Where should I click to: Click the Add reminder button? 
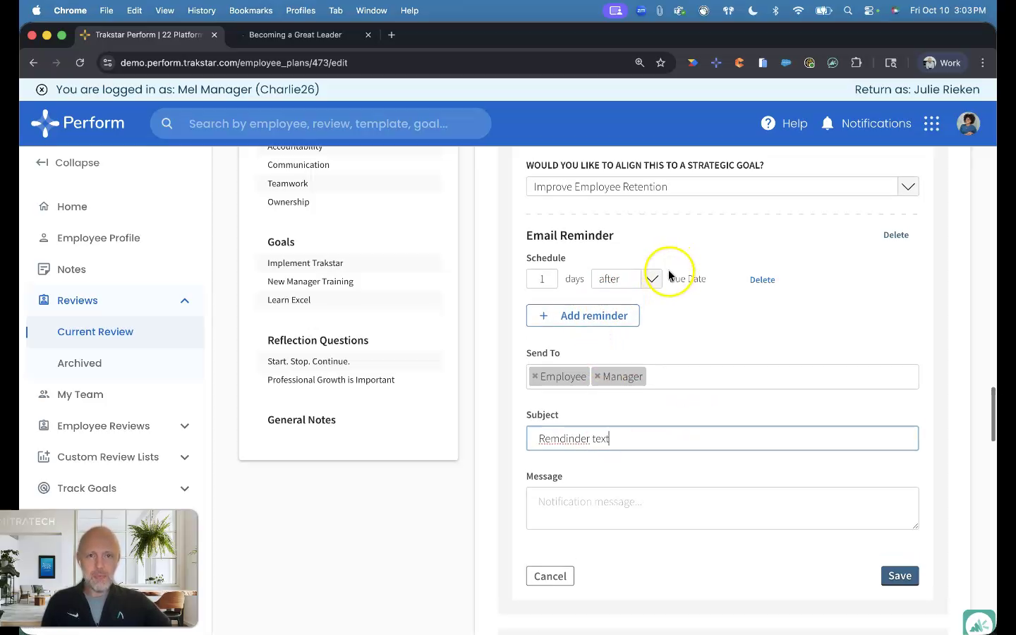pos(583,315)
